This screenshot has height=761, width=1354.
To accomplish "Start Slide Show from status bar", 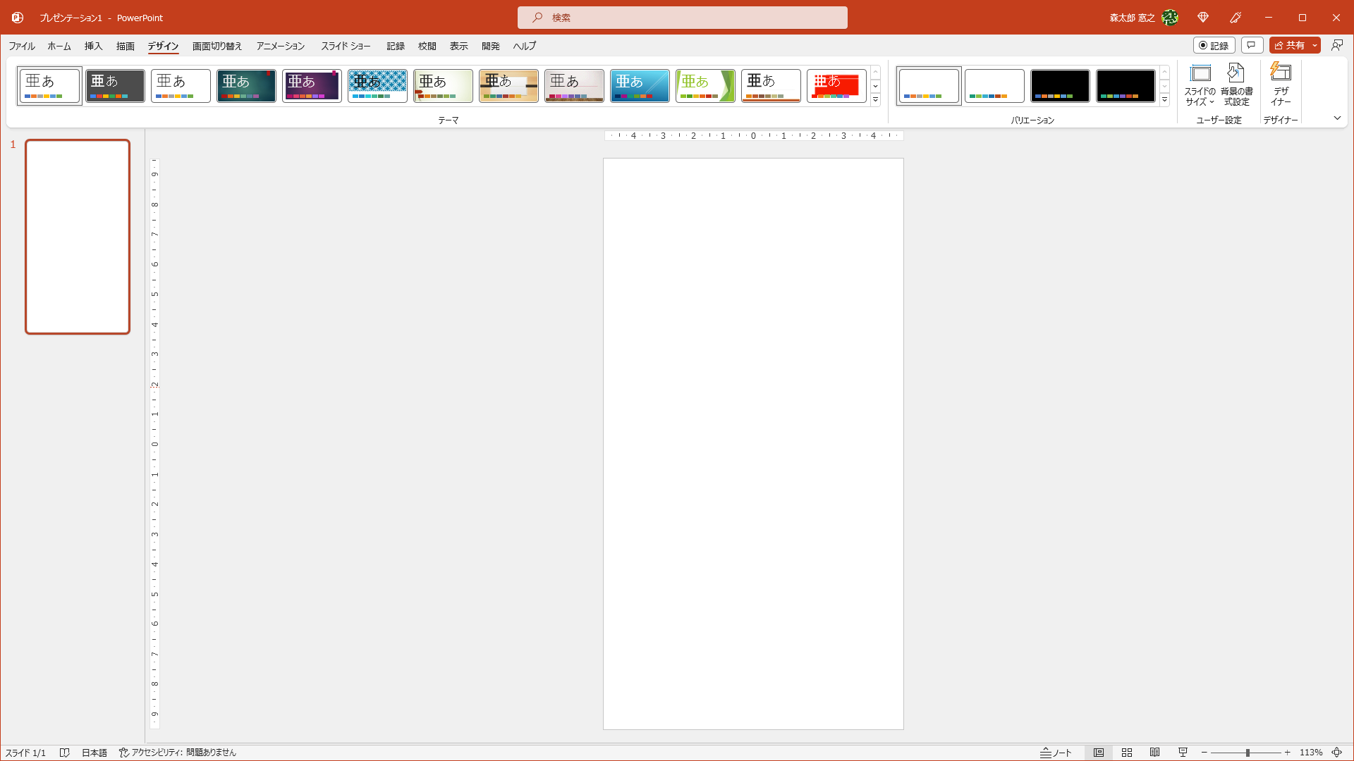I will point(1183,753).
